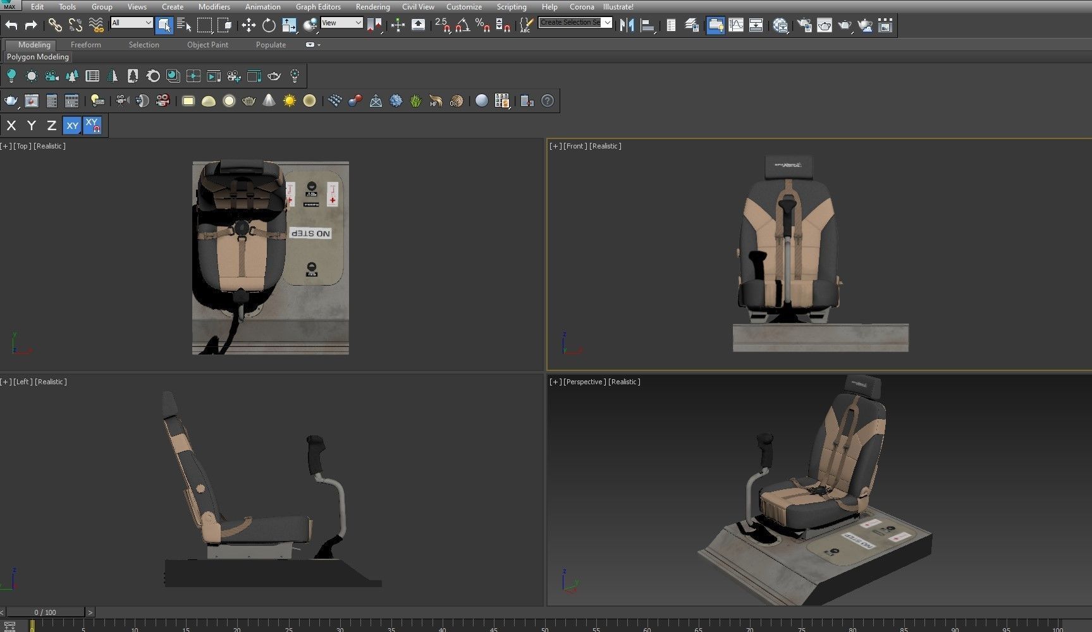Open the Scripting menu
This screenshot has width=1092, height=632.
[512, 7]
